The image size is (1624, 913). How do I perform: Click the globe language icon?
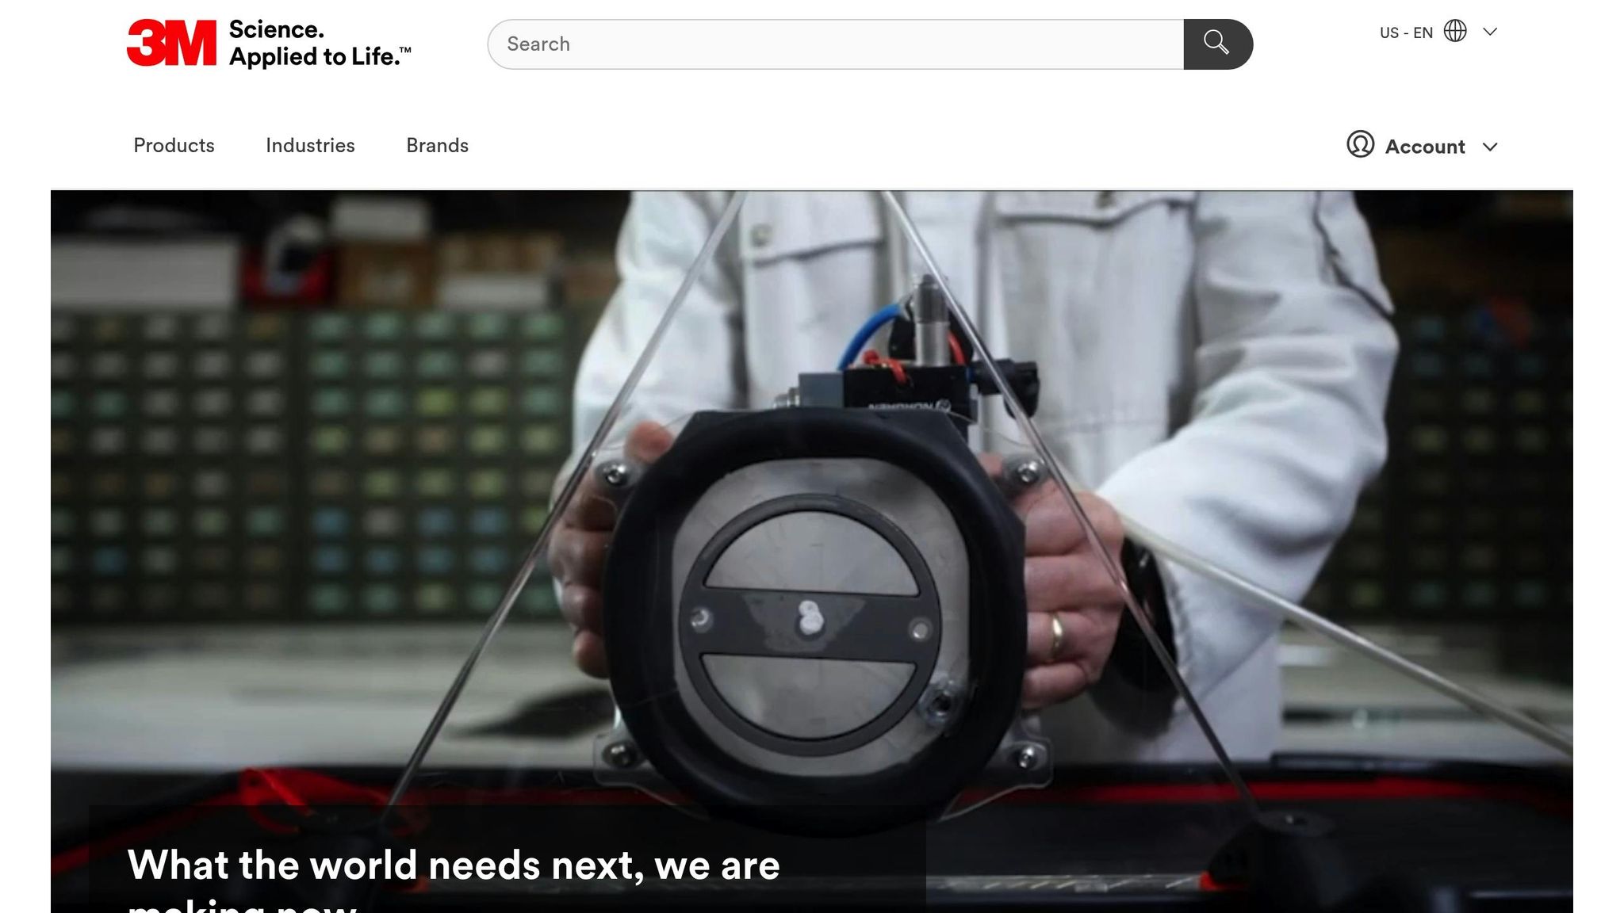[x=1455, y=32]
